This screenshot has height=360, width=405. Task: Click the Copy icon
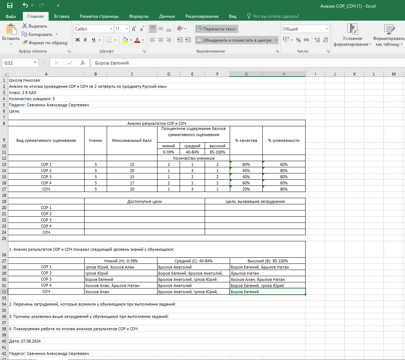pyautogui.click(x=25, y=34)
